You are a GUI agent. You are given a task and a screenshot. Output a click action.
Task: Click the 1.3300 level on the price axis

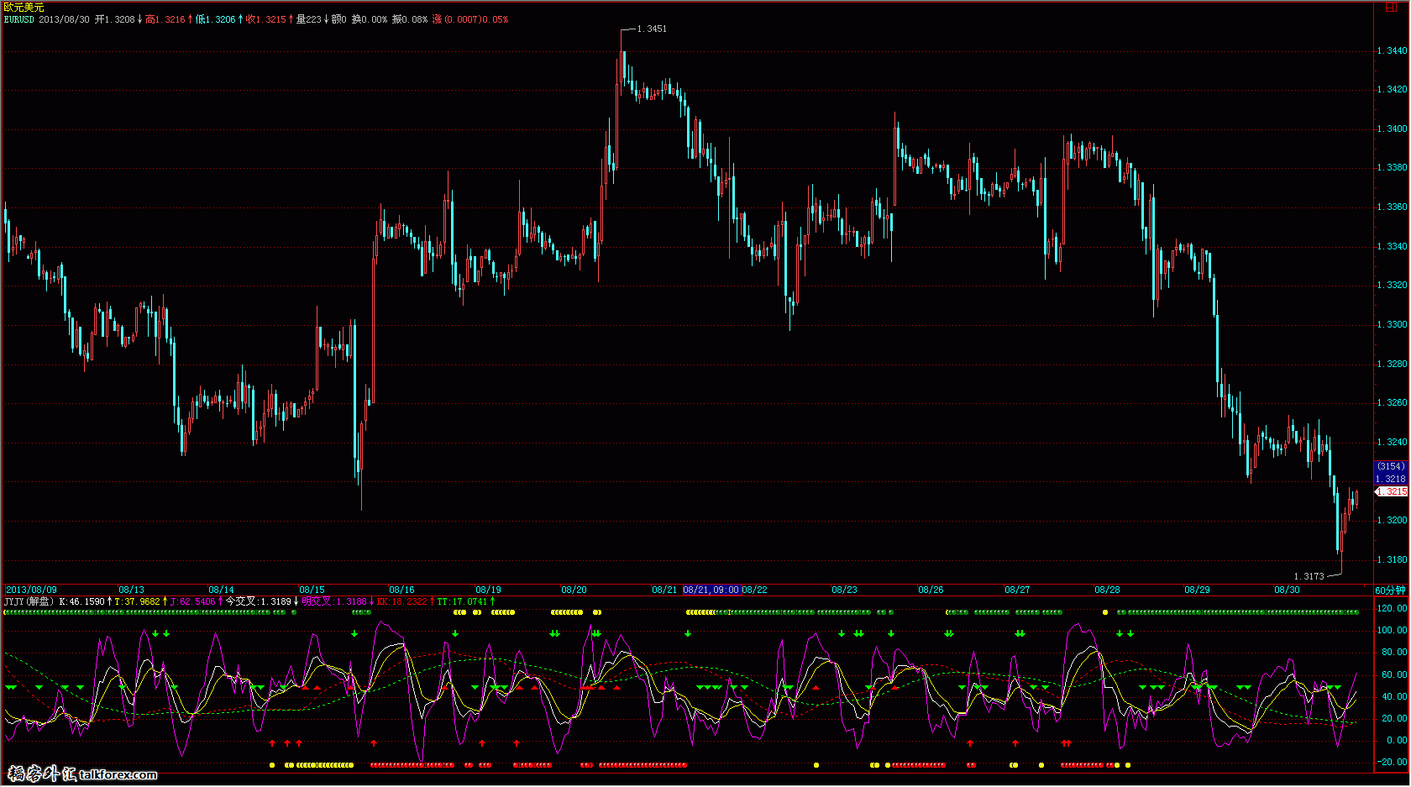1392,324
